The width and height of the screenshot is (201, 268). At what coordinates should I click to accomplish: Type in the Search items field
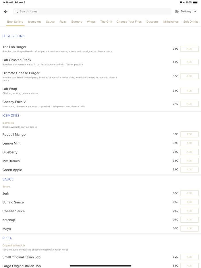pos(92,11)
